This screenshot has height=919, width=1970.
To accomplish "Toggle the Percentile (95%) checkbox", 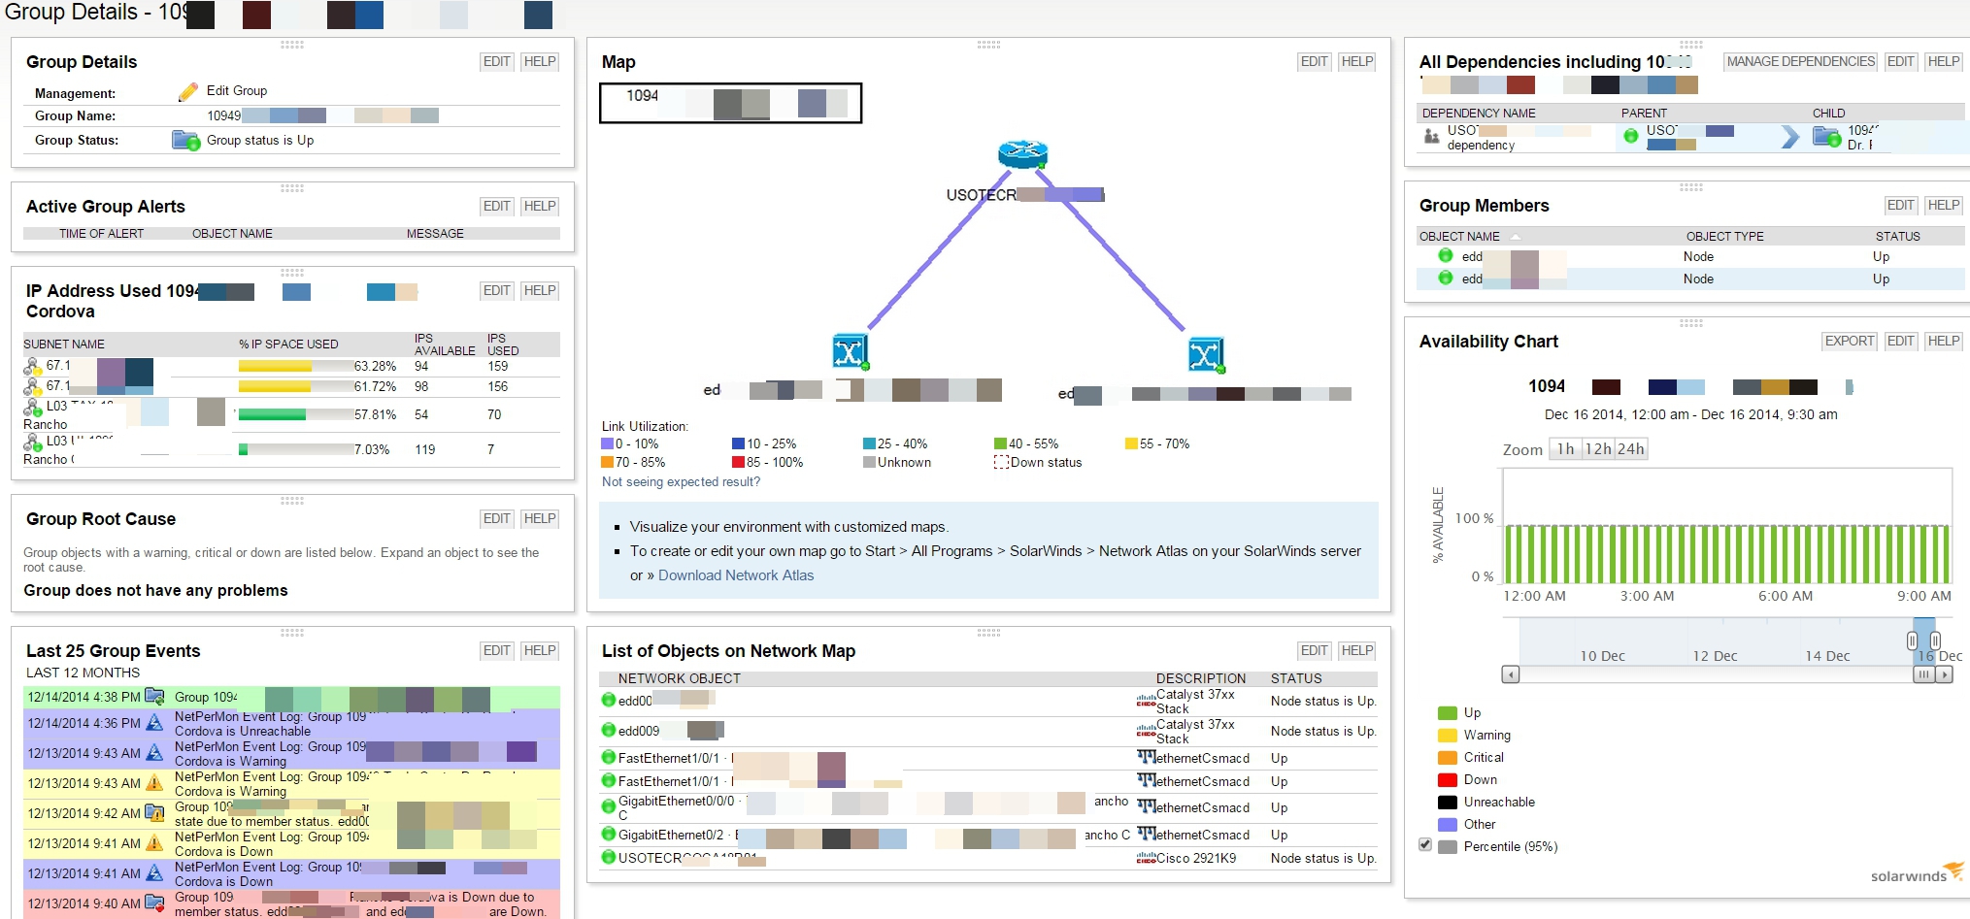I will 1425,844.
